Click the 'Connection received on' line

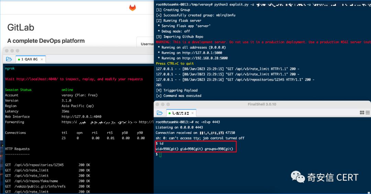pos(195,133)
